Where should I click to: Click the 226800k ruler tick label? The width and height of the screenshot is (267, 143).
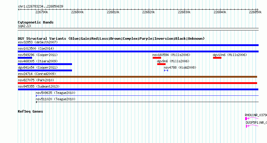77,12
